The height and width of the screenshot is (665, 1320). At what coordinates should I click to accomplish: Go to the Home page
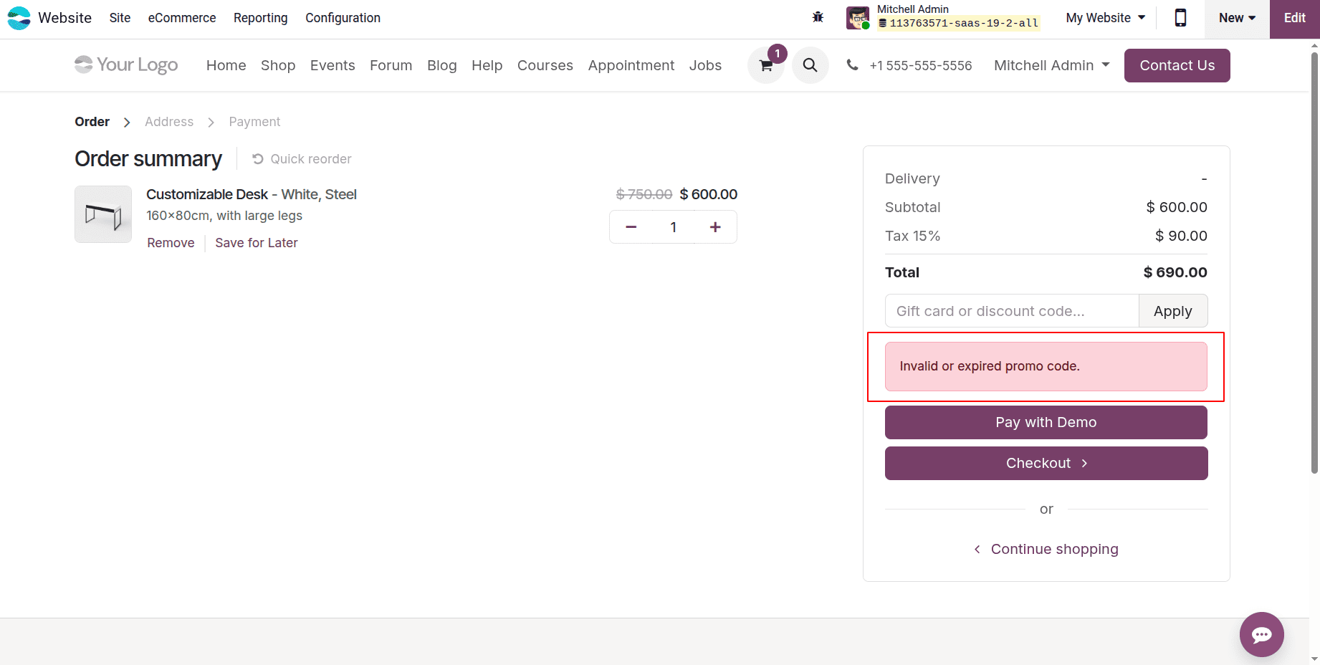point(226,65)
